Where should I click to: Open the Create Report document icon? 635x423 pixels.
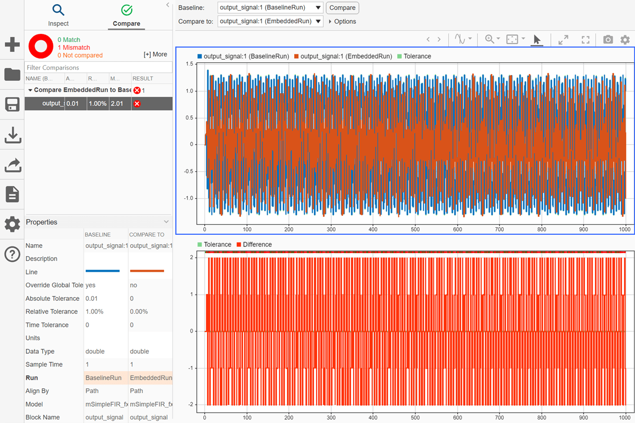pos(12,195)
